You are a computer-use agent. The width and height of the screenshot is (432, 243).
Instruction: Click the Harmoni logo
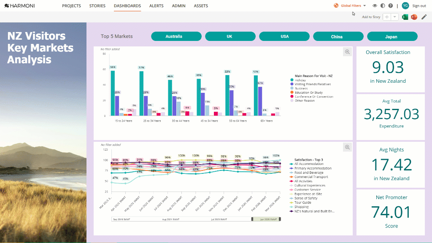[19, 6]
